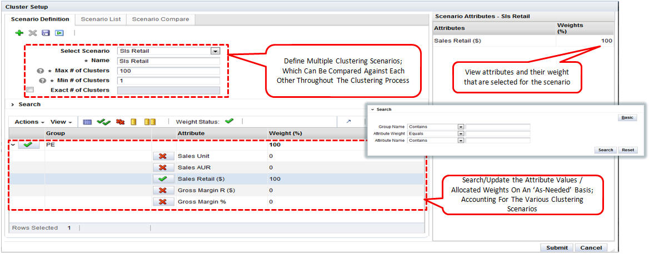Click help icon beside Min # of Clusters

click(x=41, y=81)
